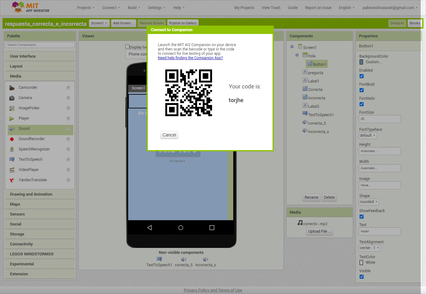Open the Shape rounded dropdown
The width and height of the screenshot is (426, 294).
[369, 202]
